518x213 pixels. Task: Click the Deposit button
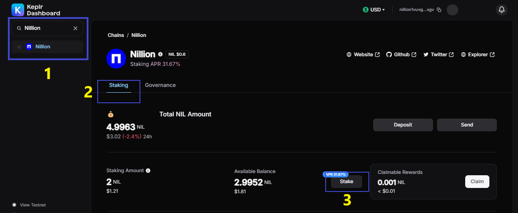403,125
